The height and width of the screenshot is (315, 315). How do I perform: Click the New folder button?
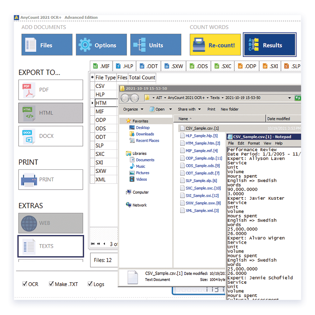coord(230,109)
